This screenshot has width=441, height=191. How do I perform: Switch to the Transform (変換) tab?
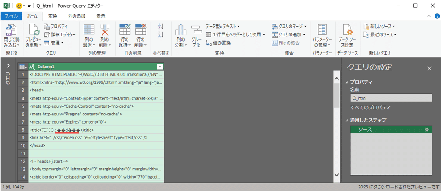pos(53,16)
